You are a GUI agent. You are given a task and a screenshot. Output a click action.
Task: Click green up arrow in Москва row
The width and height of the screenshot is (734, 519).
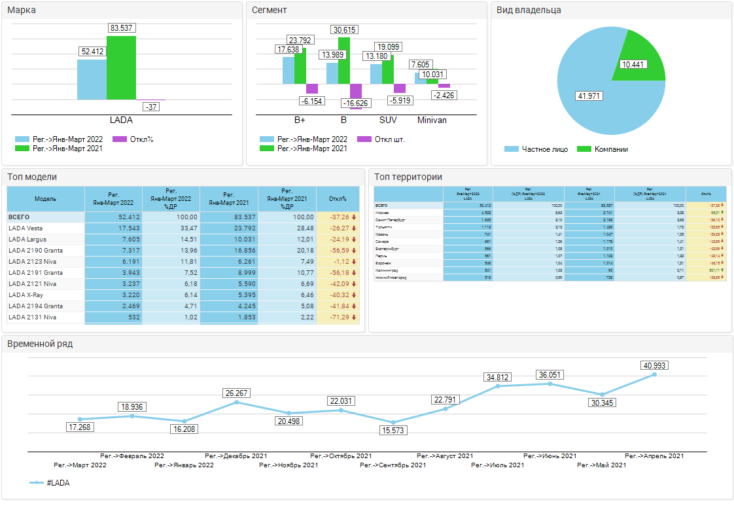tap(722, 213)
